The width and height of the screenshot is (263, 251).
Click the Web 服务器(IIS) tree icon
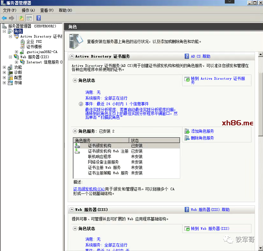tap(16, 57)
